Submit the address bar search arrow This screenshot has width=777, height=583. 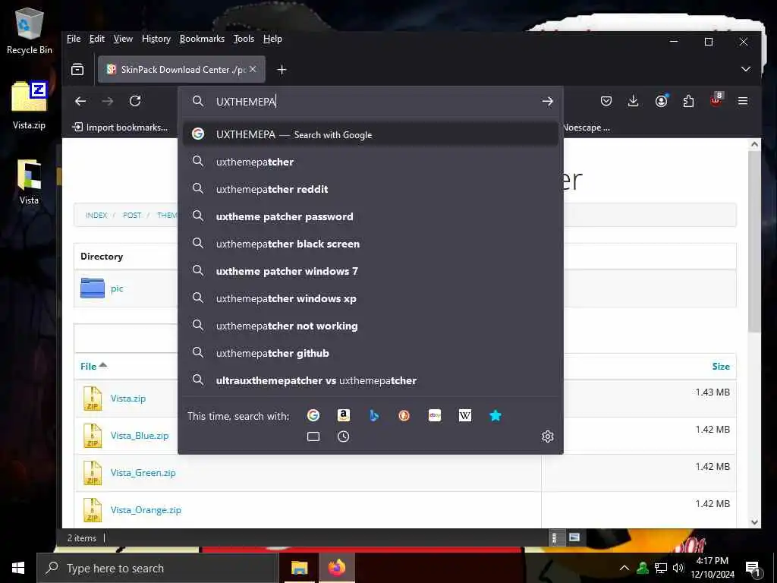[547, 102]
